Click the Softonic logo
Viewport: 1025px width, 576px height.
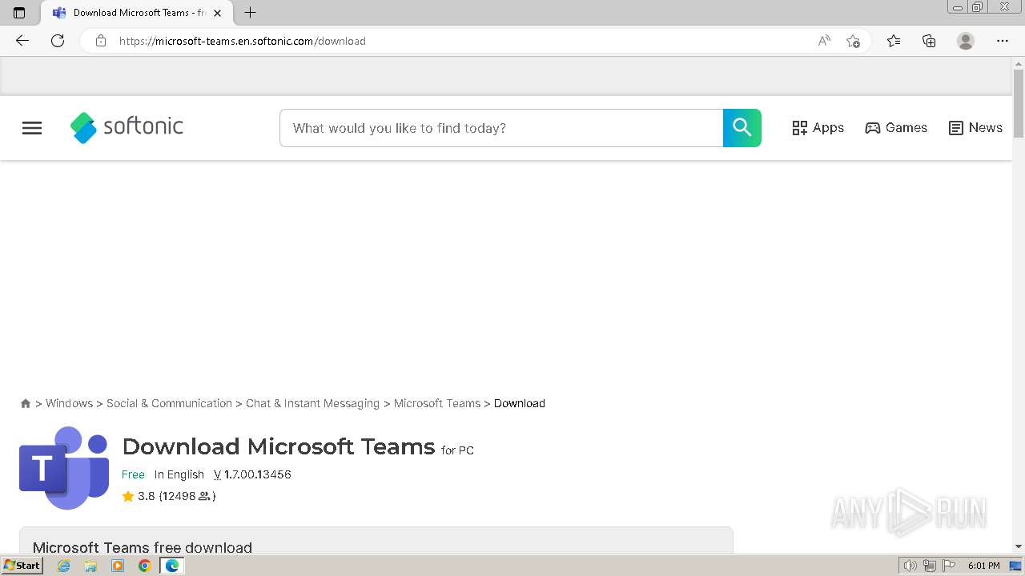(x=127, y=127)
